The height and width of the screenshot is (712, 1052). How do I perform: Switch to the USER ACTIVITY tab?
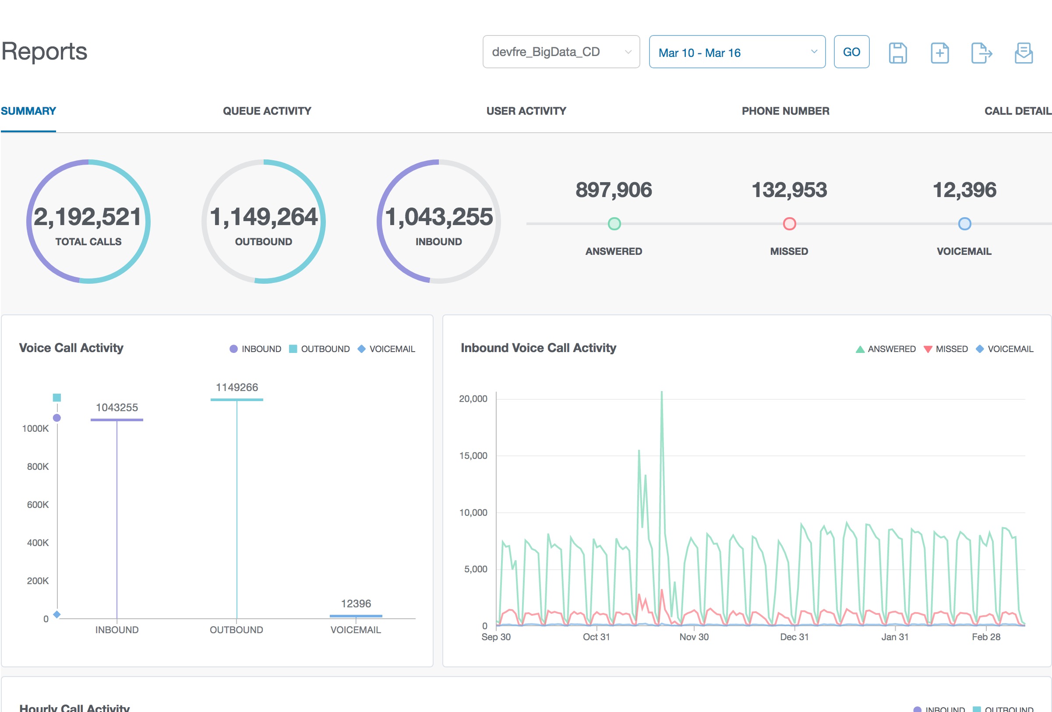526,111
